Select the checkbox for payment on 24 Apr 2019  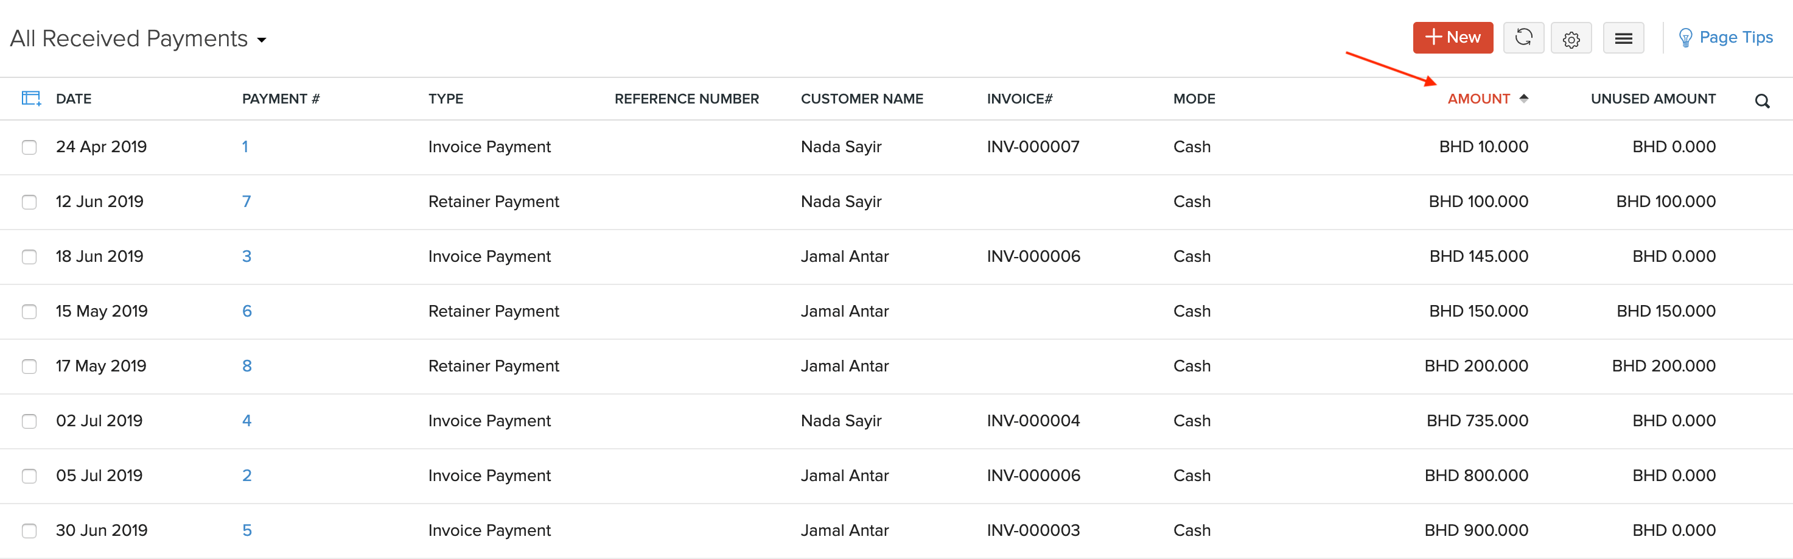(x=29, y=147)
